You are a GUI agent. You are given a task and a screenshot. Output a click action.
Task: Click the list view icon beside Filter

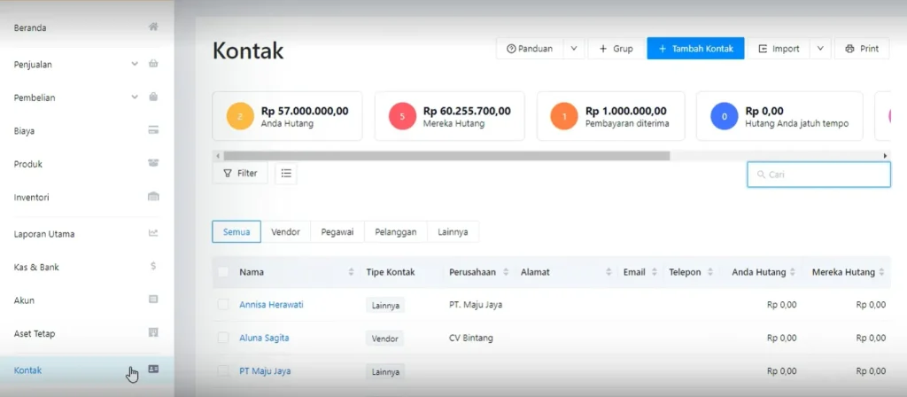(286, 174)
